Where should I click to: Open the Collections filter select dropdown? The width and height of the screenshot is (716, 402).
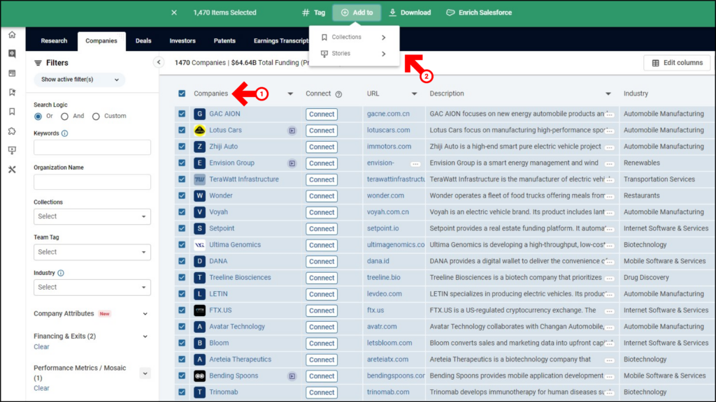[92, 216]
